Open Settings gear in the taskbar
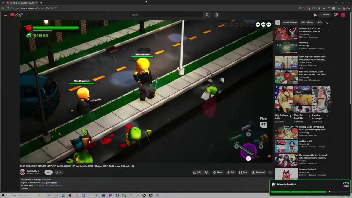This screenshot has height=198, width=352. [157, 195]
